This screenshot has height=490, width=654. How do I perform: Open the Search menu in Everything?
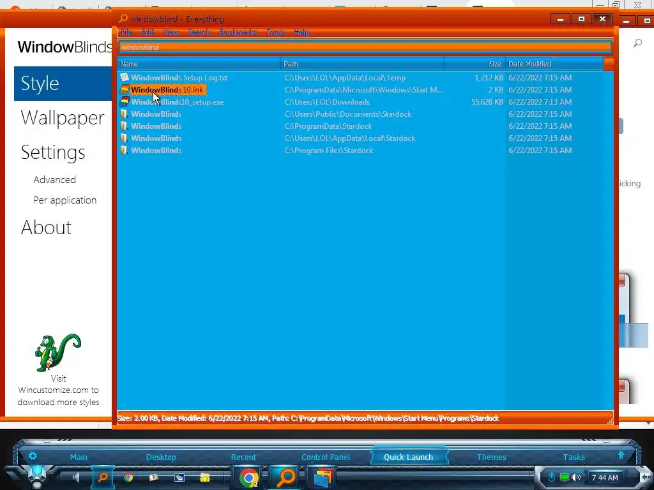(x=199, y=32)
